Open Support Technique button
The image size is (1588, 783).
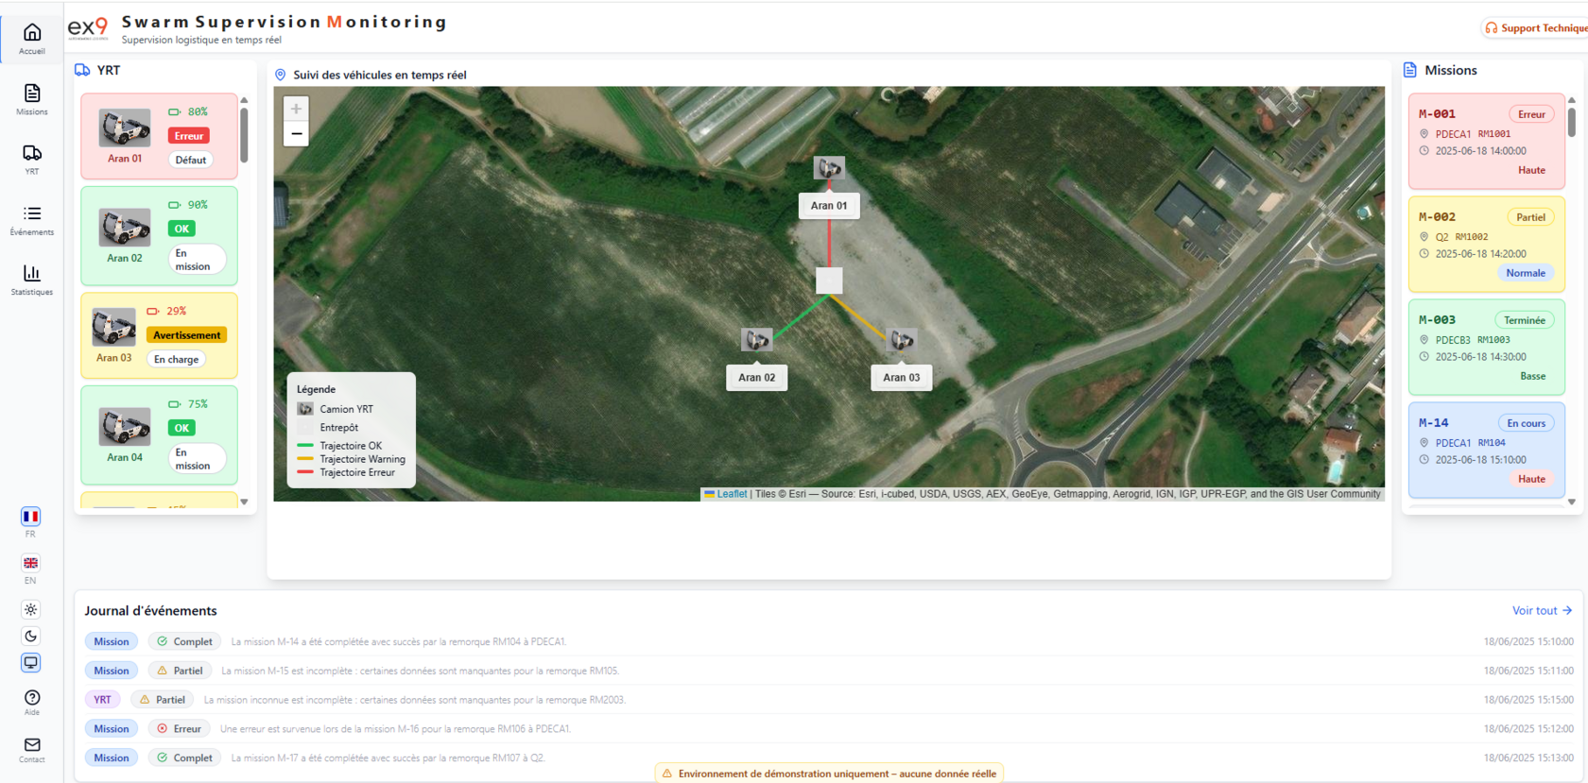(x=1536, y=28)
